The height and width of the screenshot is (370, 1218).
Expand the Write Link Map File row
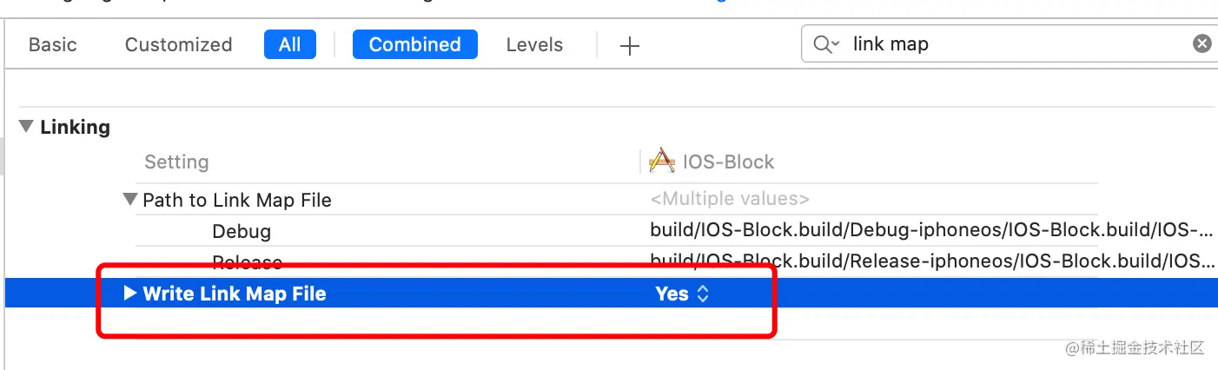(130, 294)
